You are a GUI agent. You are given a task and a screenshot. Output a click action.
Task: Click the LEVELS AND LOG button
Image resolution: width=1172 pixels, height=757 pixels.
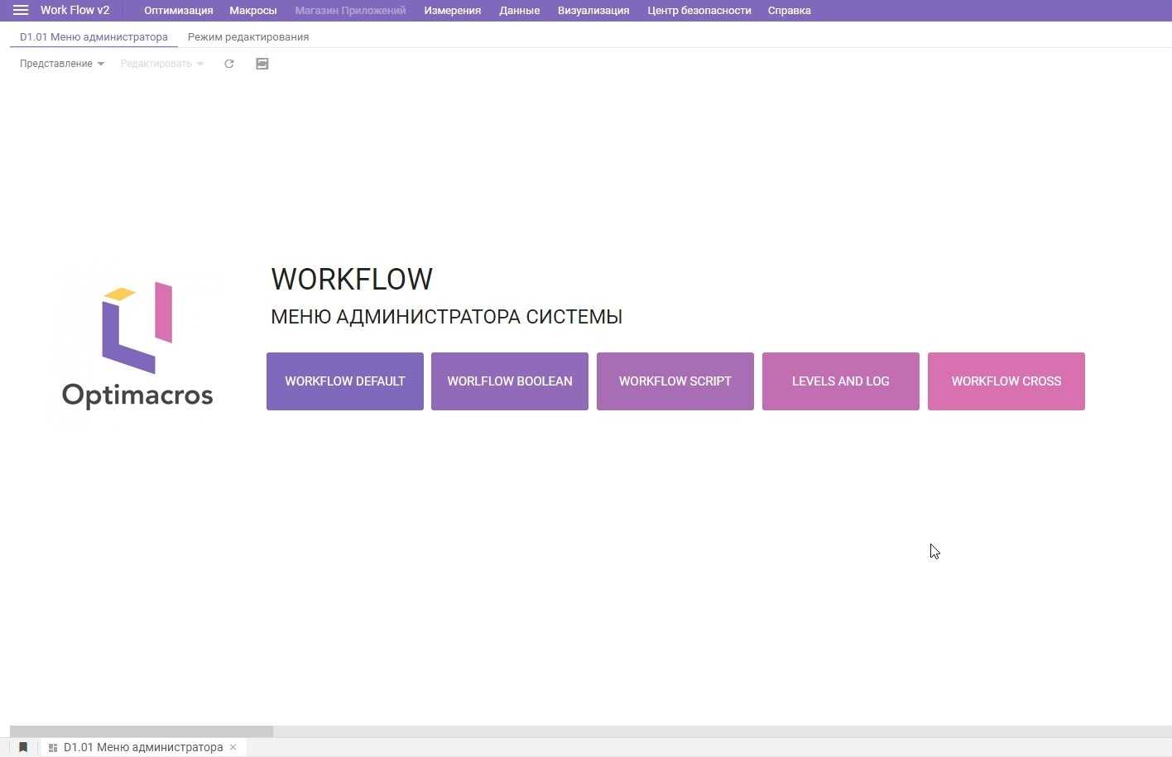(x=840, y=381)
